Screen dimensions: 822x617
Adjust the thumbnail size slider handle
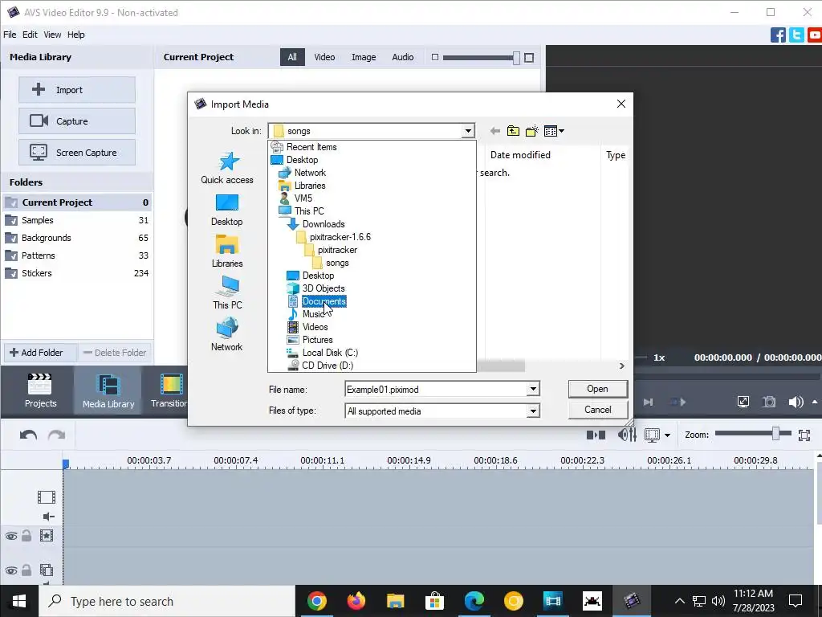click(x=516, y=58)
